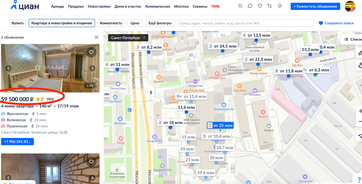The width and height of the screenshot is (362, 184).
Task: Show next photo of first listing
Action: point(92,68)
